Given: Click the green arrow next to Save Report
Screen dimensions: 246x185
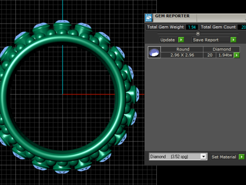Looking at the screenshot, I should point(233,40).
